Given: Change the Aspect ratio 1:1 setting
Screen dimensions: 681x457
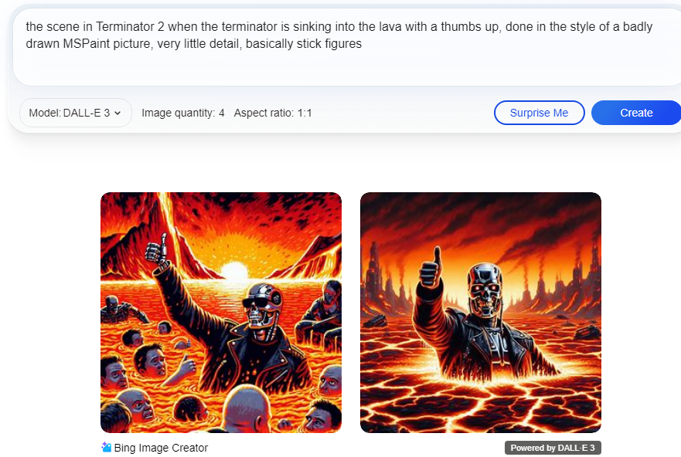Looking at the screenshot, I should pos(273,113).
